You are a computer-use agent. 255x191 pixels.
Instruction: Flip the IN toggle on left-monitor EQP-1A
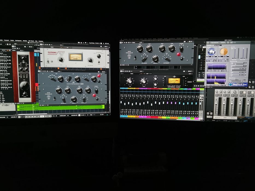(55, 98)
